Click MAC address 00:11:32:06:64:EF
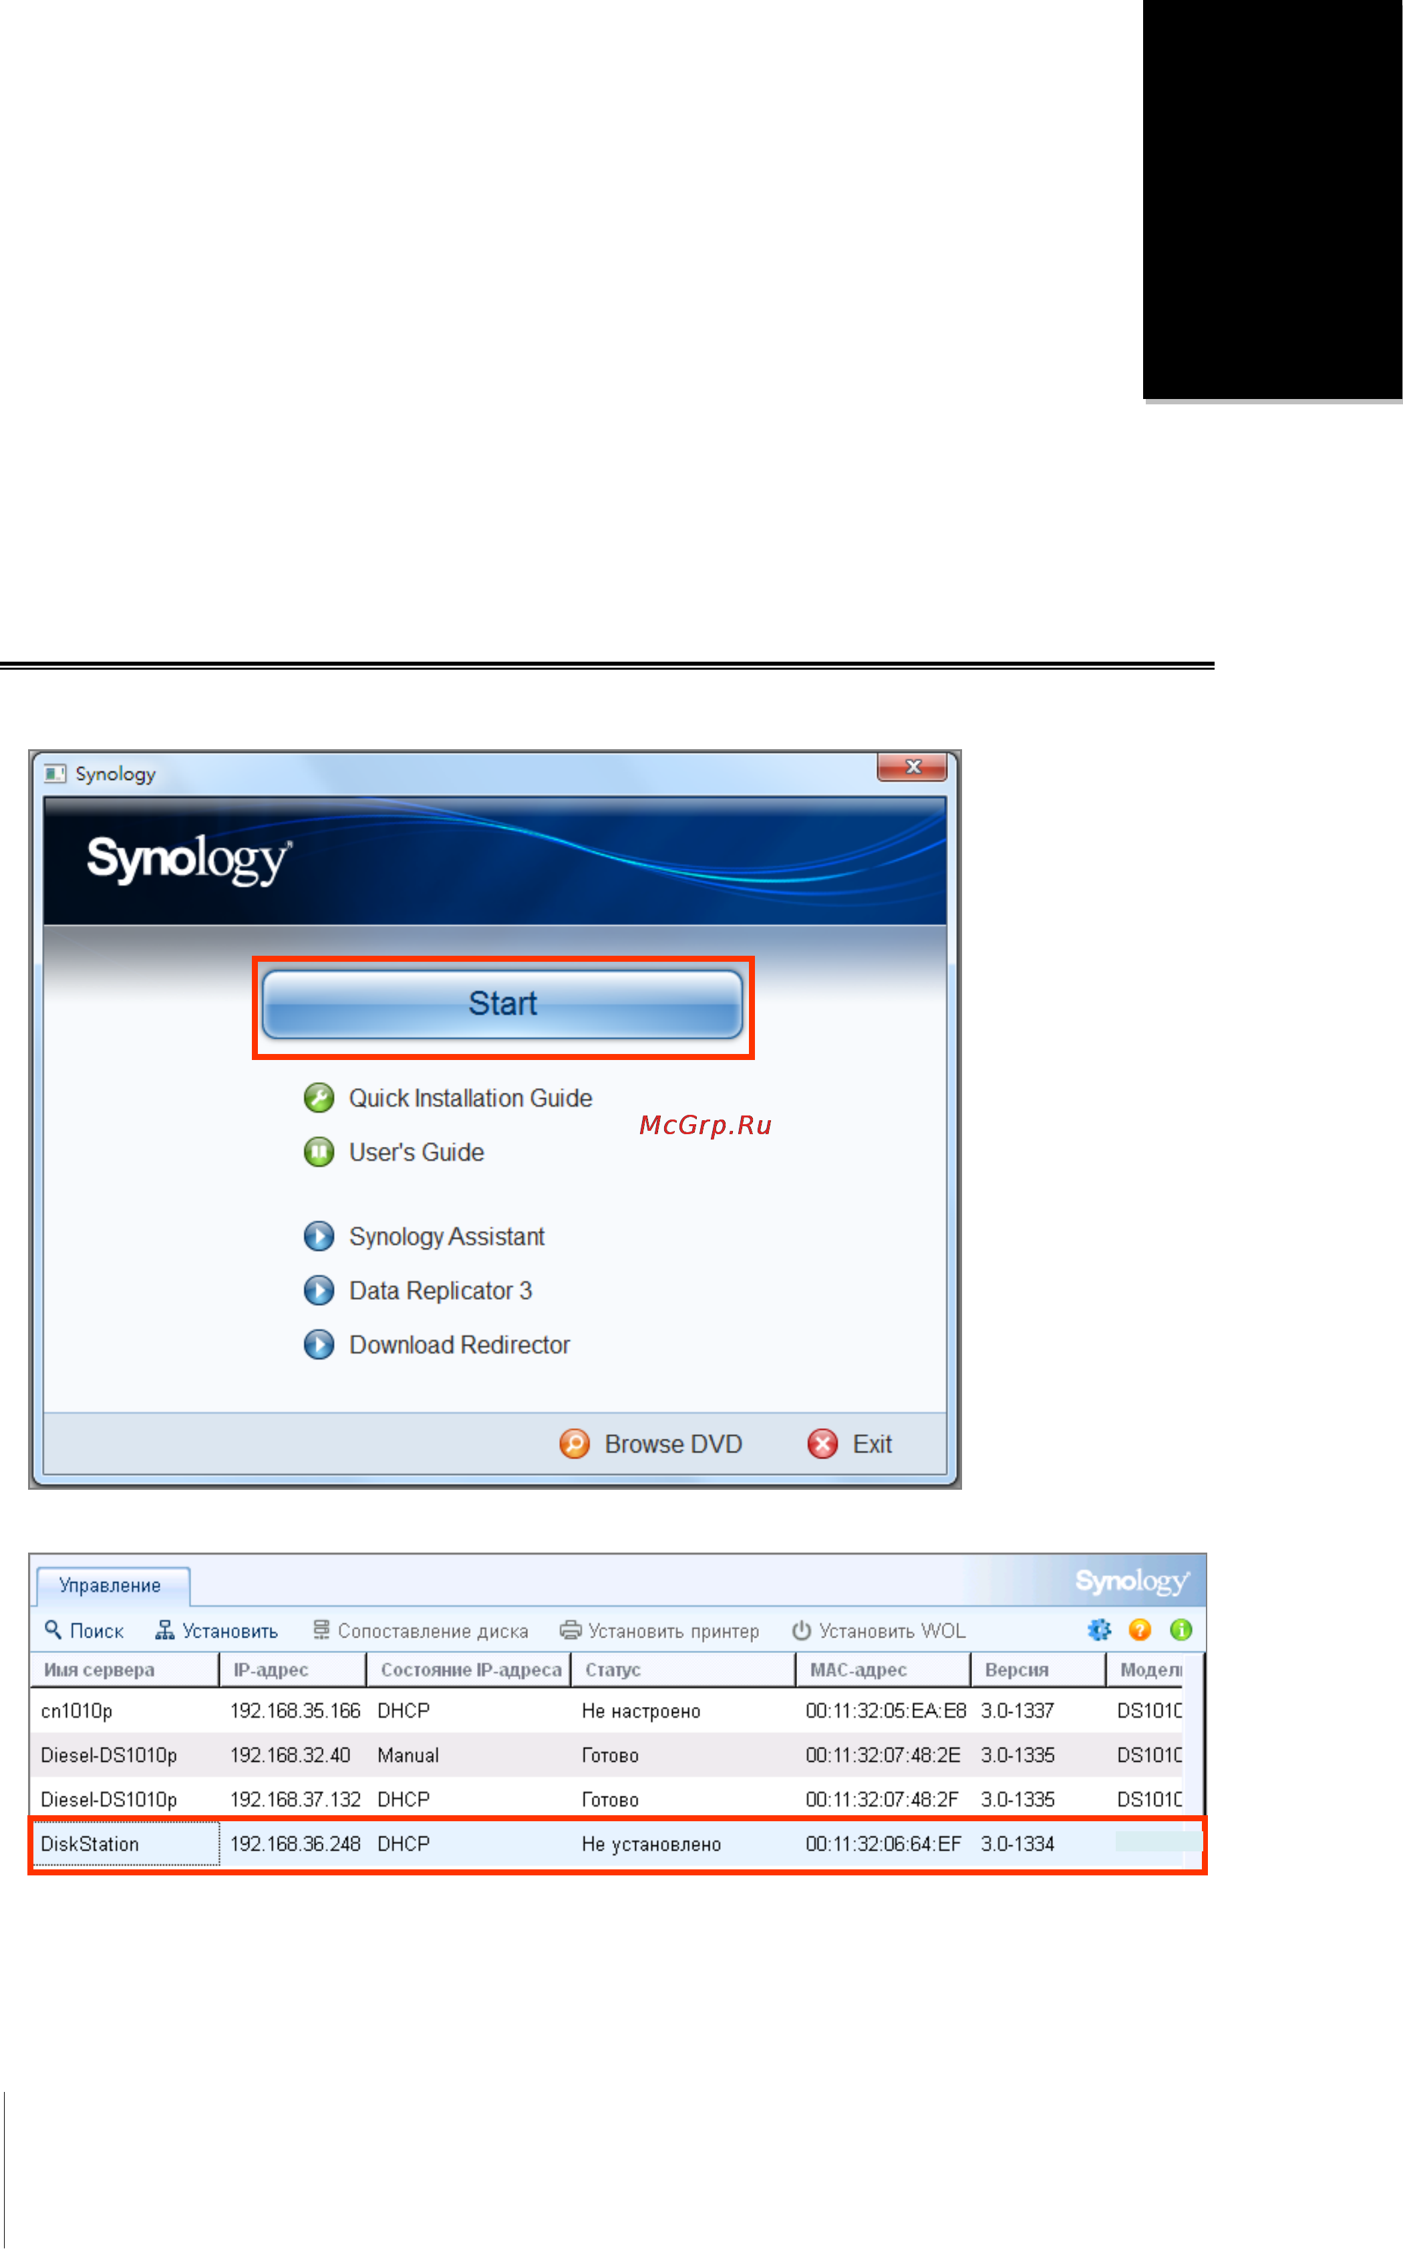Image resolution: width=1403 pixels, height=2249 pixels. click(x=883, y=1844)
